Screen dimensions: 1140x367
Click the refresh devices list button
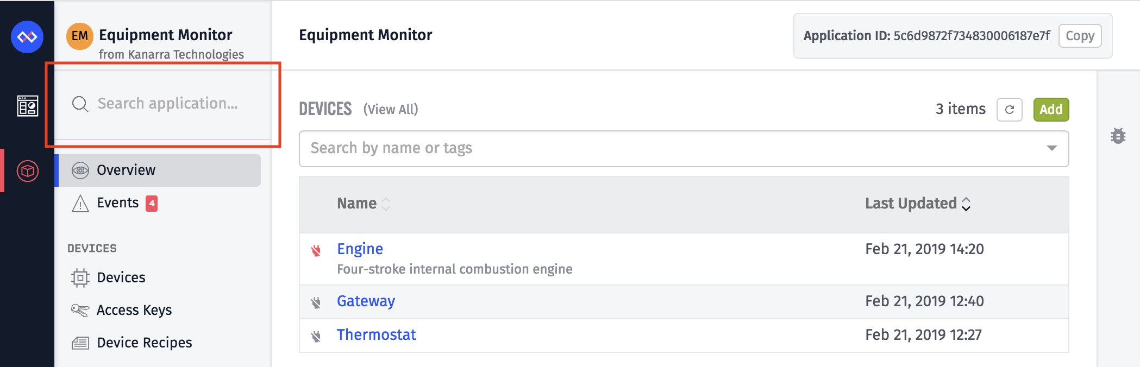coord(1010,110)
